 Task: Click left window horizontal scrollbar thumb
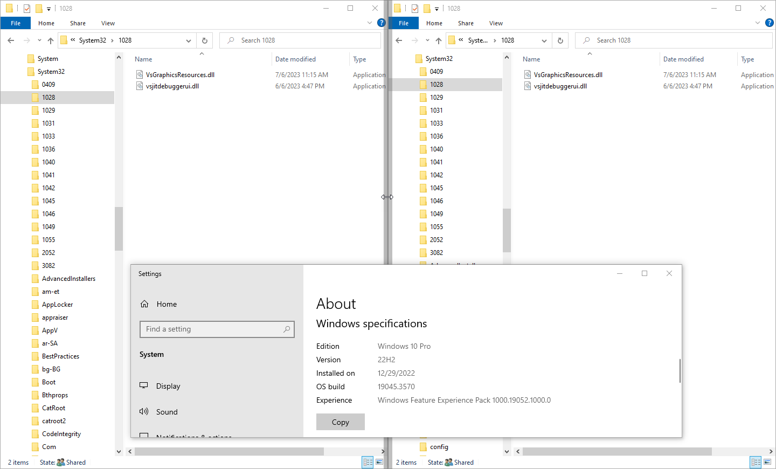229,451
